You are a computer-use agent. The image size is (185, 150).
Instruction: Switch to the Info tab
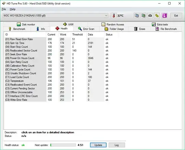point(40,29)
